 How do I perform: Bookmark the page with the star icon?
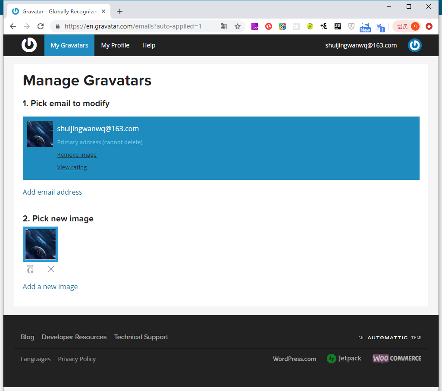tap(238, 26)
